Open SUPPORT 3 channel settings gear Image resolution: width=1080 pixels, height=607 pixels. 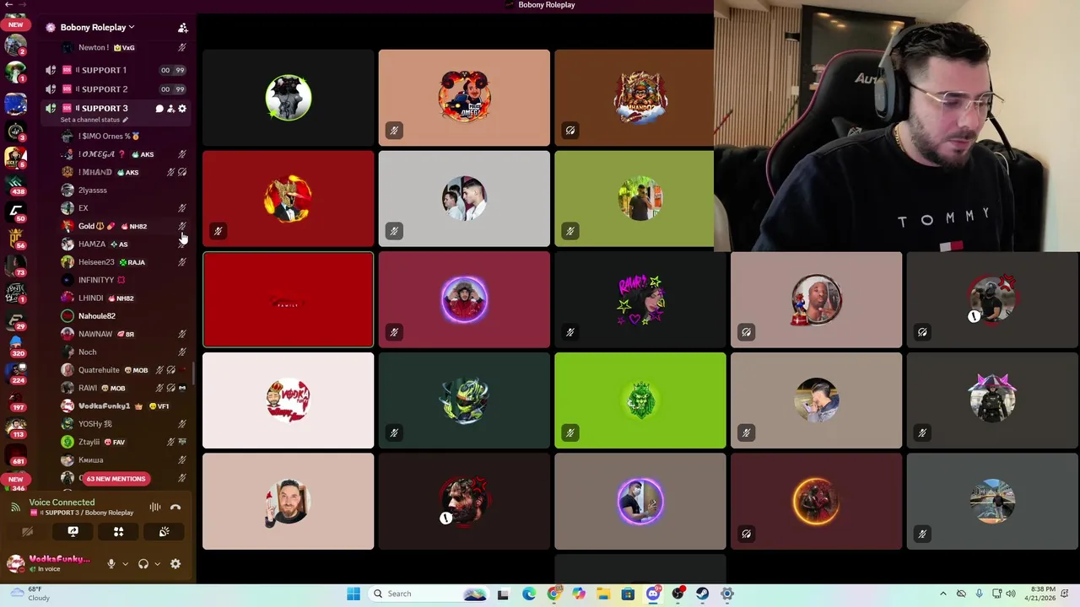pos(182,108)
